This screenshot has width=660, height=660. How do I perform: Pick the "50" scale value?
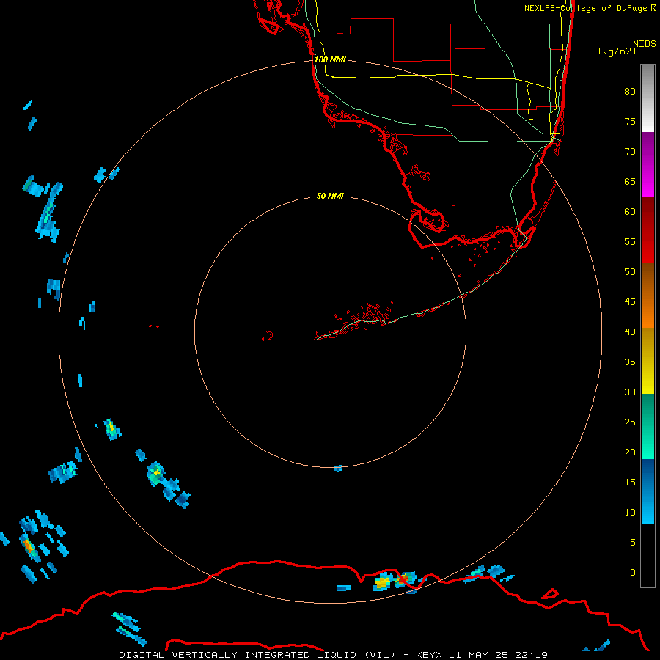click(630, 272)
